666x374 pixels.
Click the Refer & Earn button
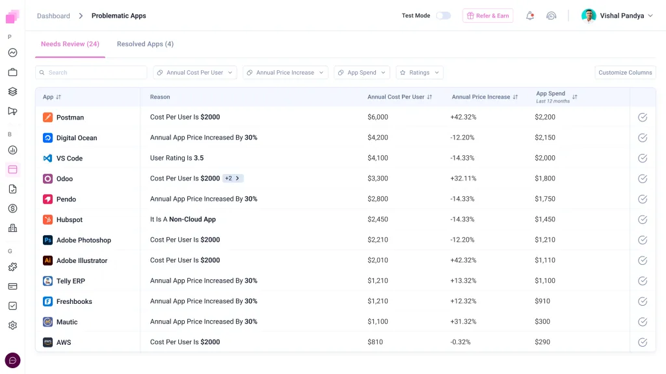click(488, 16)
